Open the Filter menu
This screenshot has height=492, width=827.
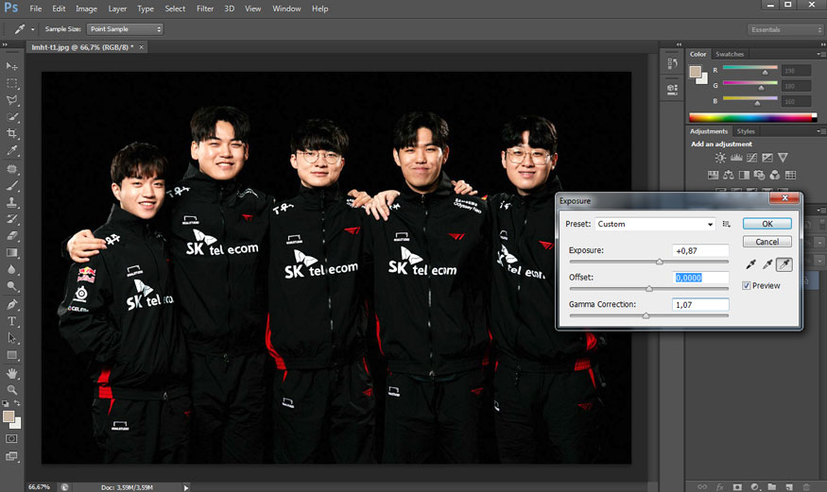tap(205, 8)
